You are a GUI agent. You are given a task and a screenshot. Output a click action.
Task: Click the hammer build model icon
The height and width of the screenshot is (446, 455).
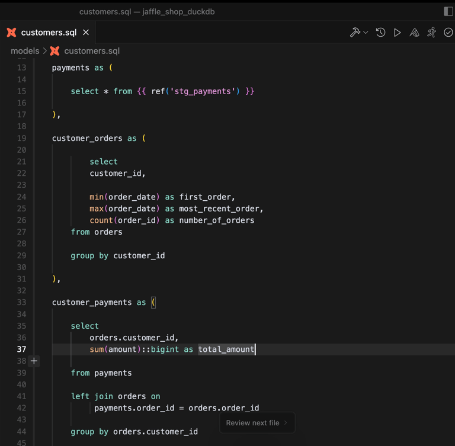pos(355,32)
